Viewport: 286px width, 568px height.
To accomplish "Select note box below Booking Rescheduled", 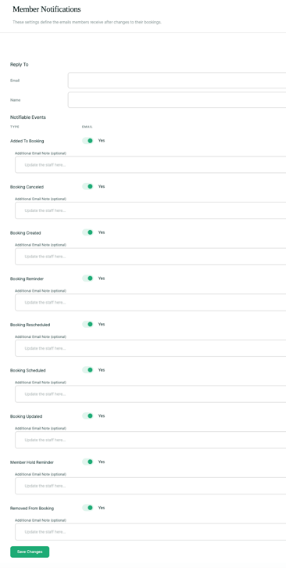I will point(151,348).
